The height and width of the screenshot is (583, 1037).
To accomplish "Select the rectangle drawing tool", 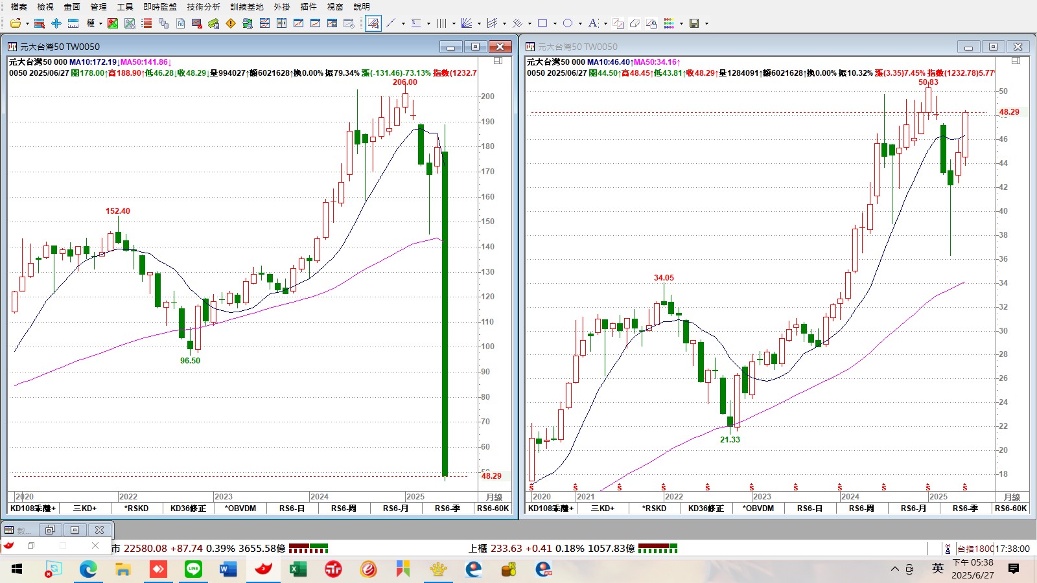I will point(542,23).
